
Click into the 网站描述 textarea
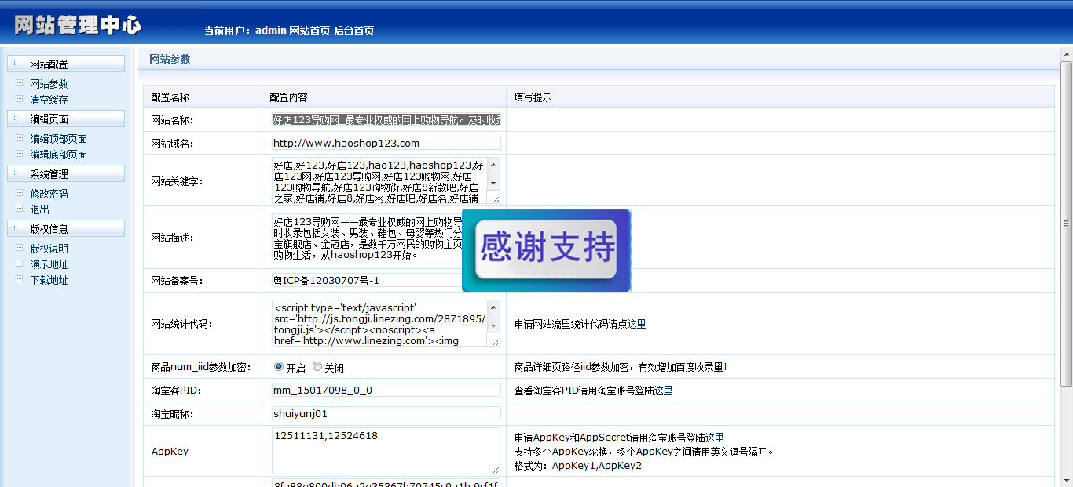tap(366, 237)
